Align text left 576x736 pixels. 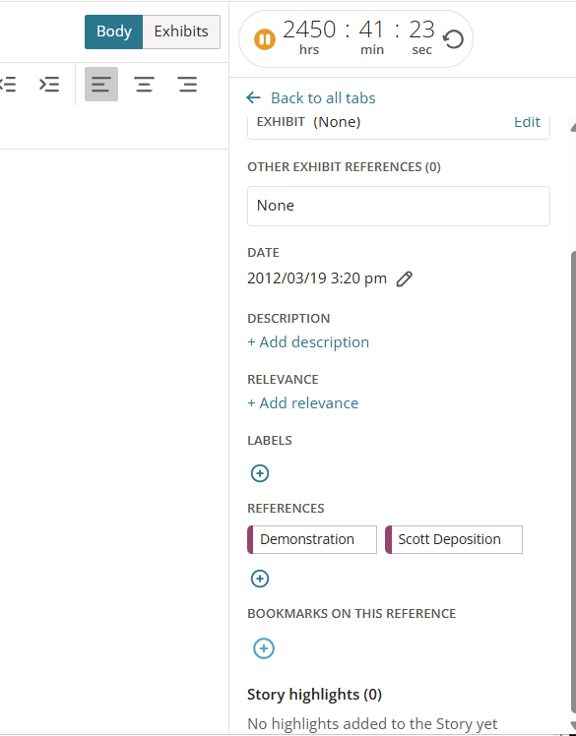click(x=101, y=85)
